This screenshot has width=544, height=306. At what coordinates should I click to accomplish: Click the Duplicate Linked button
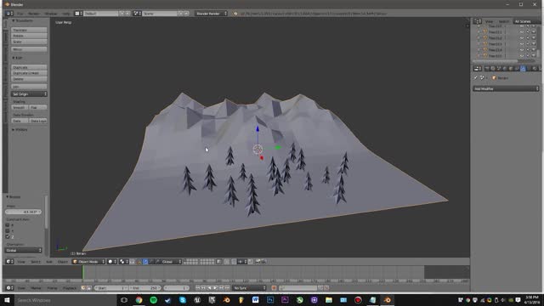[x=29, y=73]
